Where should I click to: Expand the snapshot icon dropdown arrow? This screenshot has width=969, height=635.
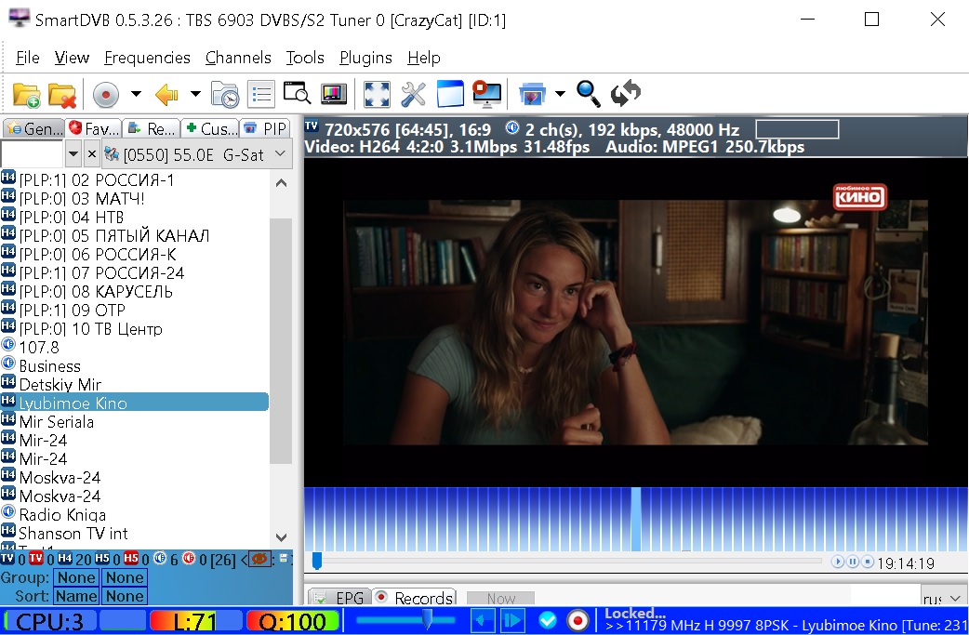pyautogui.click(x=560, y=95)
